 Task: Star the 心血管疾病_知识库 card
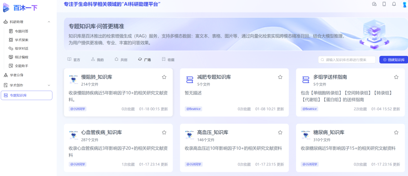[x=164, y=132]
